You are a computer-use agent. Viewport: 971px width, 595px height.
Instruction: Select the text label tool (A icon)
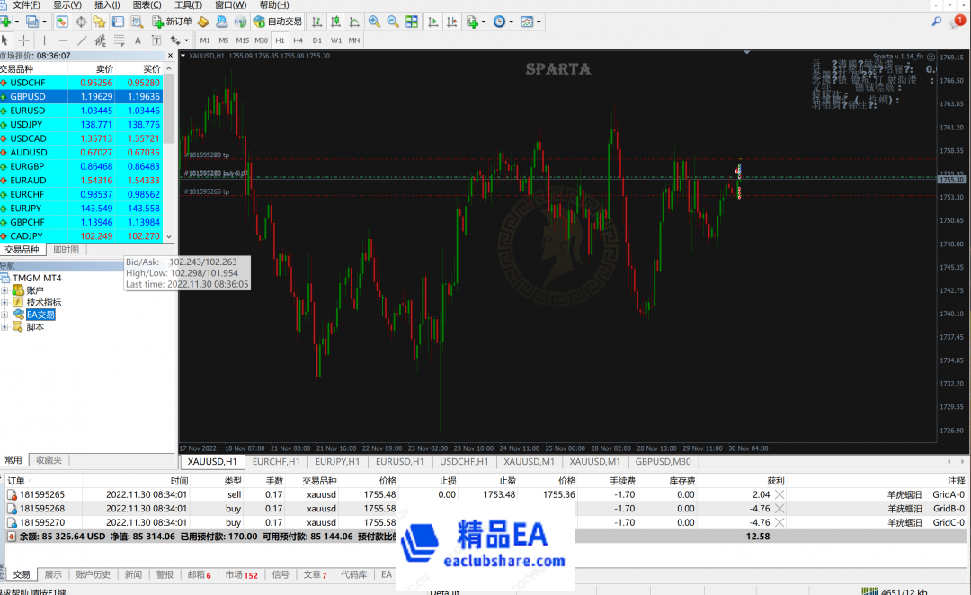(x=138, y=40)
